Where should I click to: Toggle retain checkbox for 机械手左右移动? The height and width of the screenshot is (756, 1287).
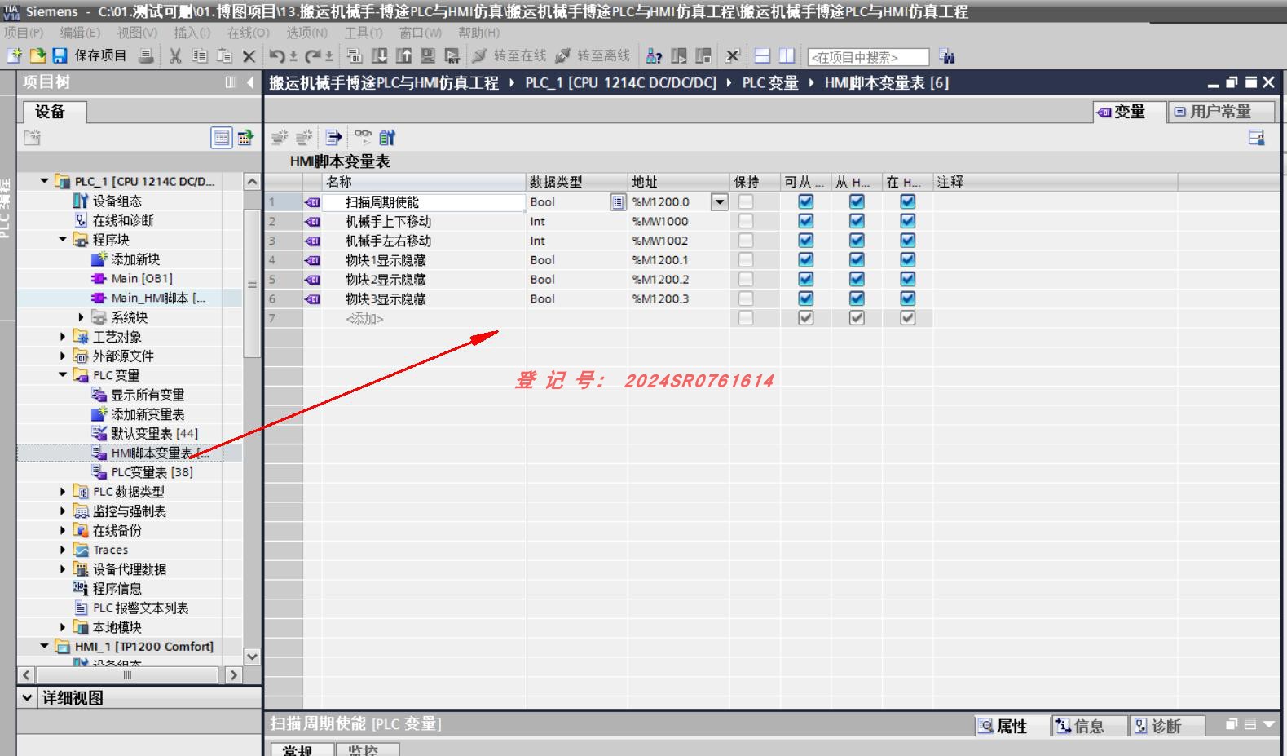click(746, 241)
